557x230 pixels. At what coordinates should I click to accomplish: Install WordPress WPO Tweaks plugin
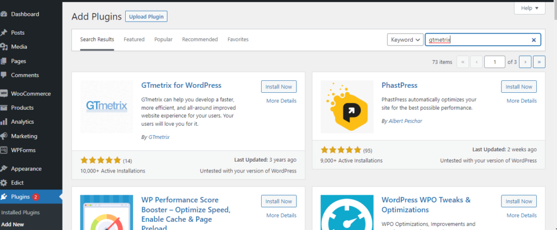click(519, 201)
